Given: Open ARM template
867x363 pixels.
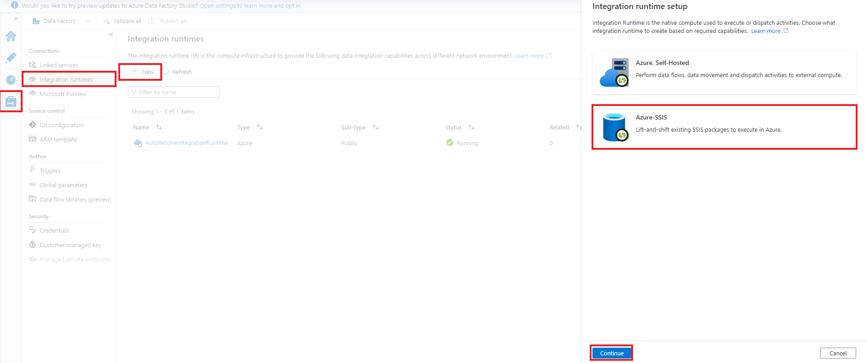Looking at the screenshot, I should pos(58,140).
